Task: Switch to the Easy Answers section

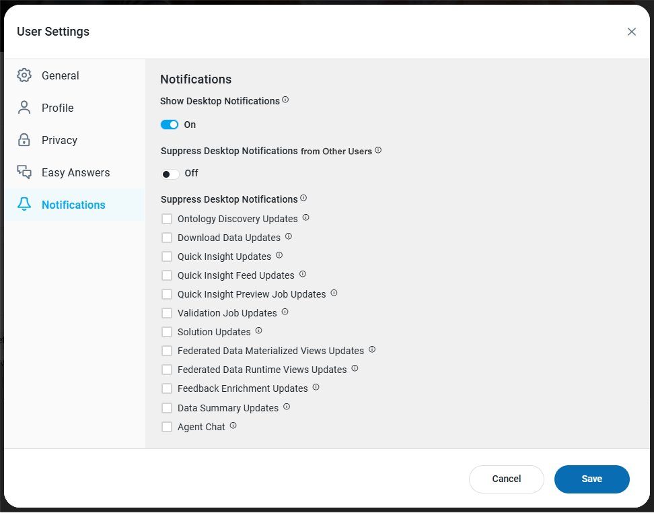Action: pos(75,172)
